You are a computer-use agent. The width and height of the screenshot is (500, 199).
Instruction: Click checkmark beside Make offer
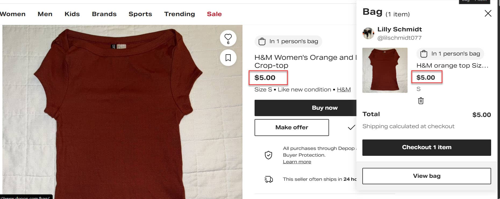pyautogui.click(x=351, y=127)
